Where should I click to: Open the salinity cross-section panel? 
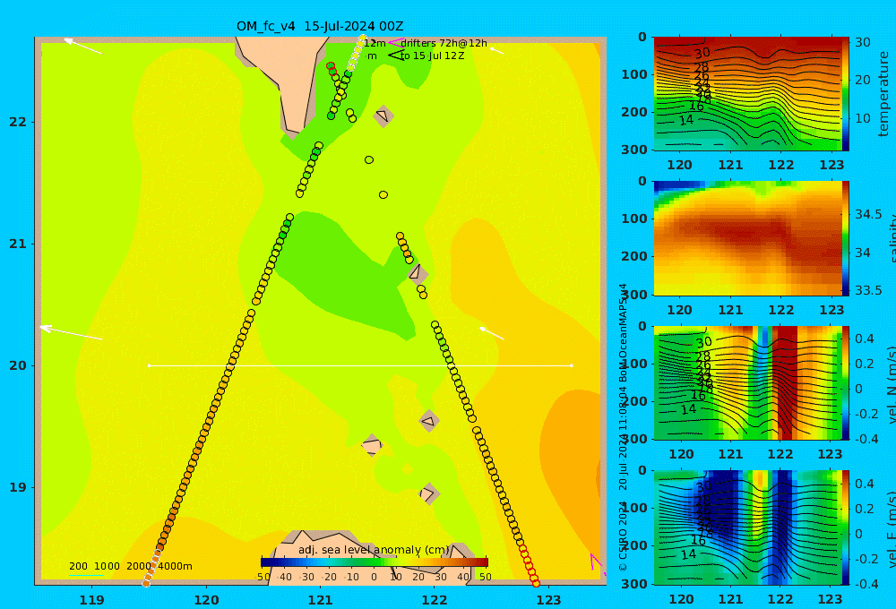pyautogui.click(x=747, y=238)
